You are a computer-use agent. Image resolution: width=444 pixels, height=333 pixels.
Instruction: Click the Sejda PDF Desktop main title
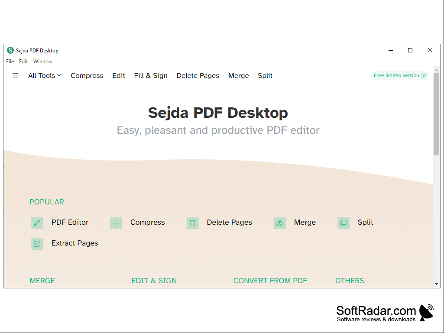[x=218, y=113]
